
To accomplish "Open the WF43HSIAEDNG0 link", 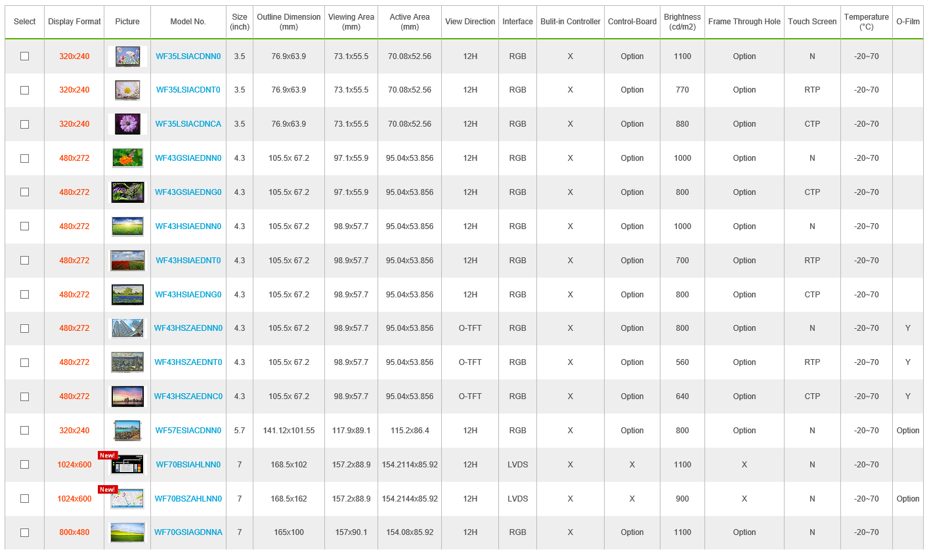I will (188, 295).
